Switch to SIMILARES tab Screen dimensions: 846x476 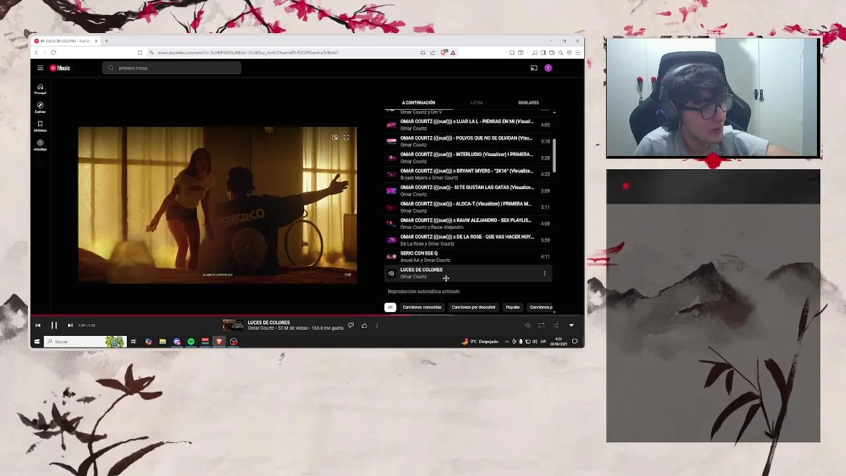point(528,102)
